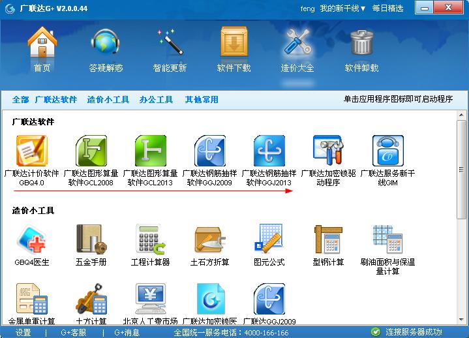Click the green server connection checkmark
The height and width of the screenshot is (338, 469).
click(x=375, y=332)
